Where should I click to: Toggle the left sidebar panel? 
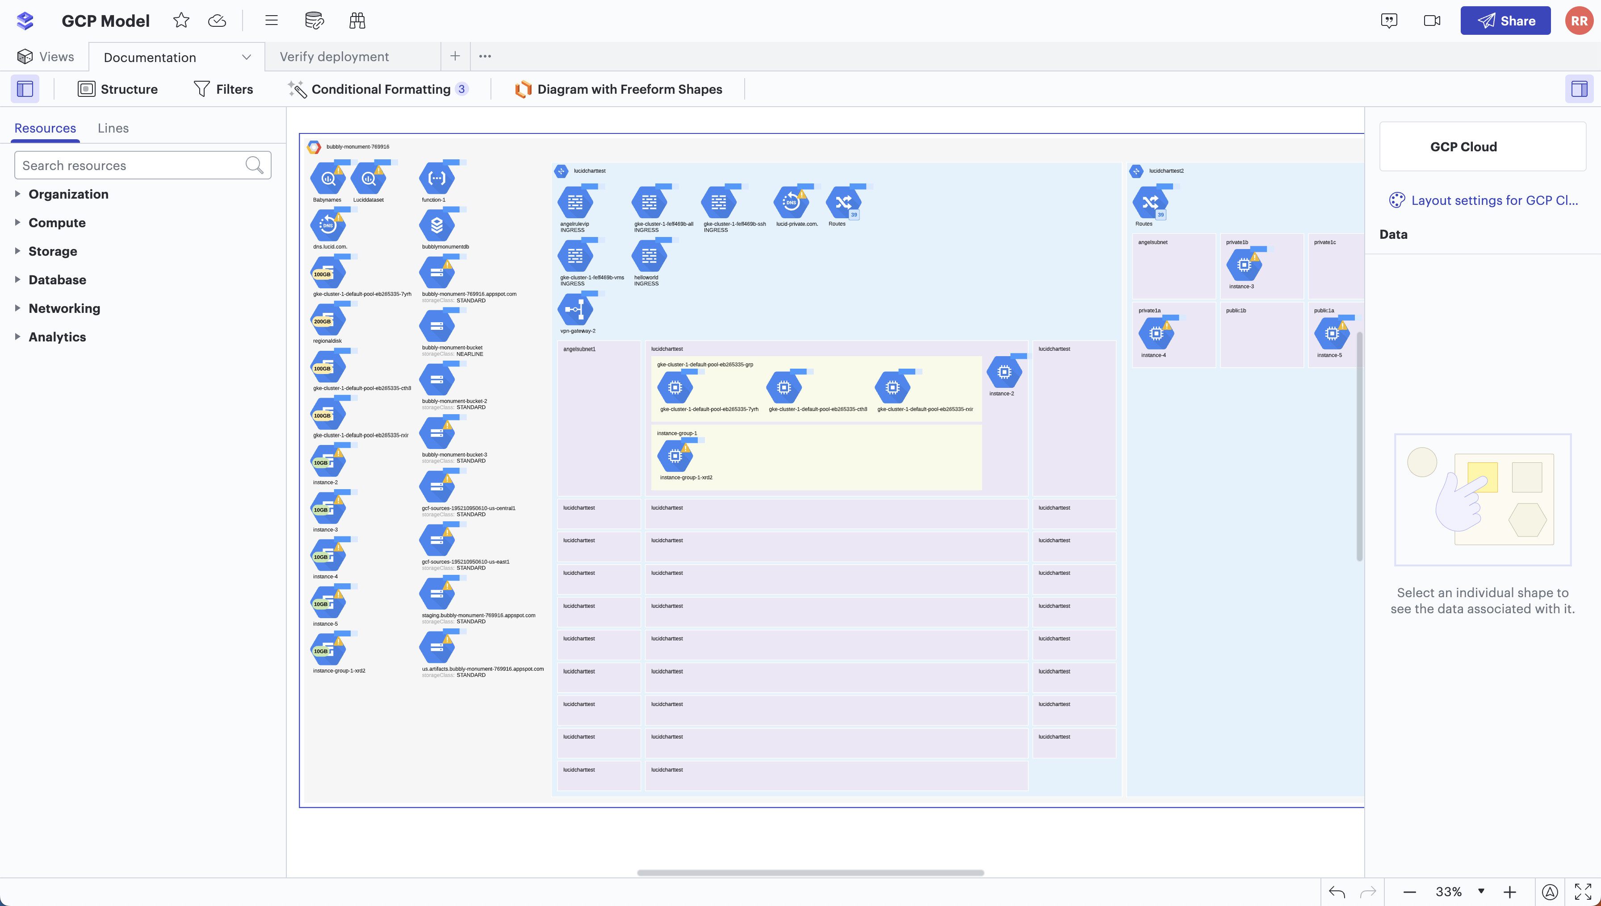coord(25,89)
